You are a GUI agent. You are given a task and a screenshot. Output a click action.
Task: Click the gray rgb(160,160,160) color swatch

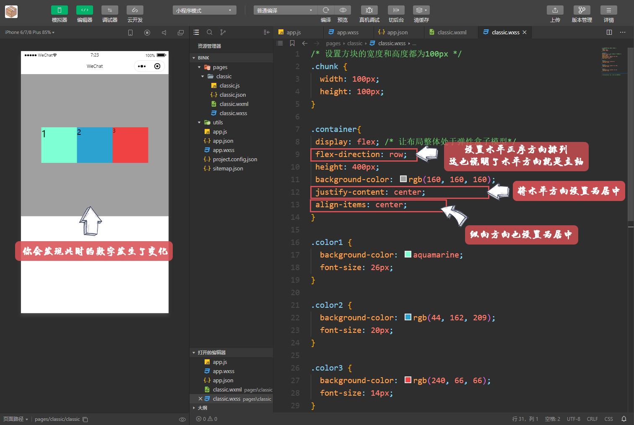[x=403, y=179]
